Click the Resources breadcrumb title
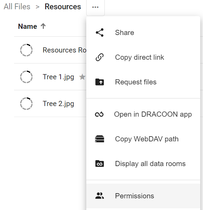The image size is (203, 210). pyautogui.click(x=63, y=7)
